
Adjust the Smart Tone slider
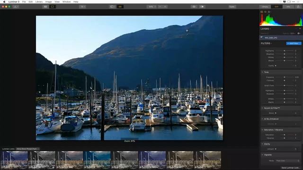(285, 85)
